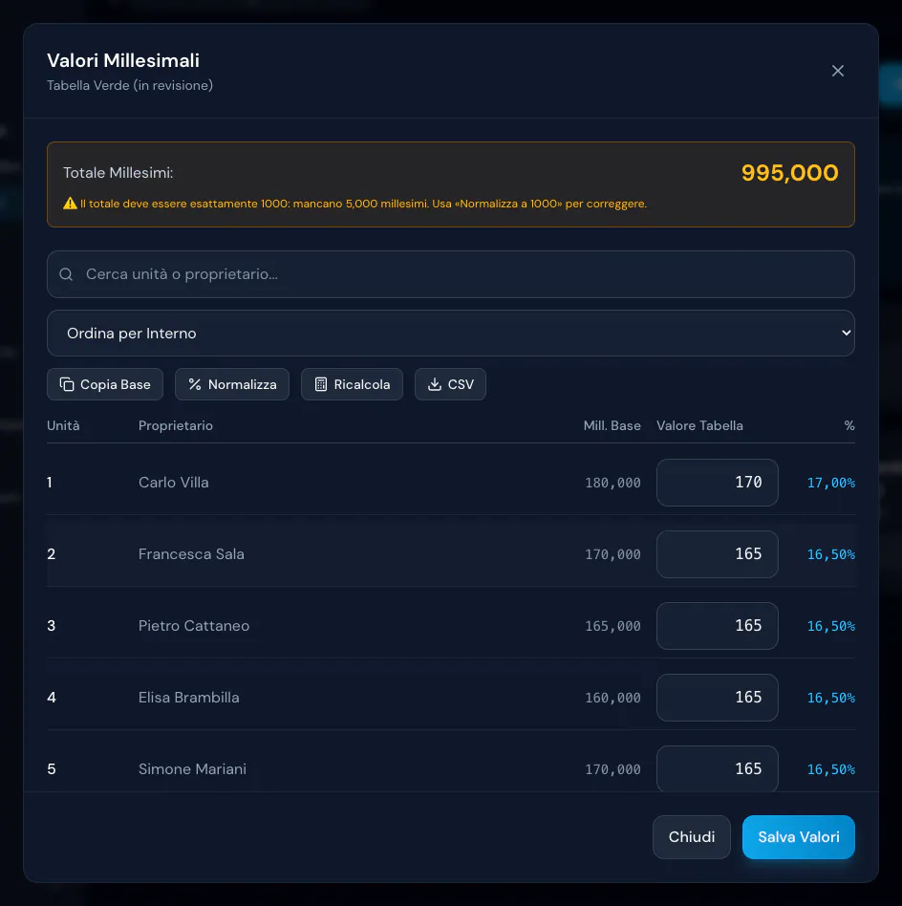
Task: Click the dropdown chevron arrow
Action: click(x=846, y=334)
